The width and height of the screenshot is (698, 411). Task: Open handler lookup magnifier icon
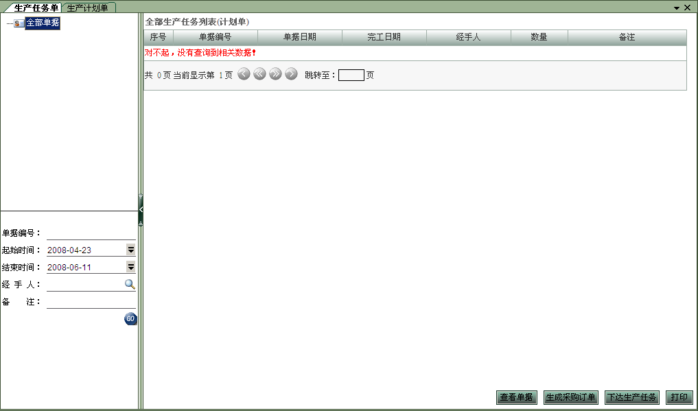(x=130, y=284)
